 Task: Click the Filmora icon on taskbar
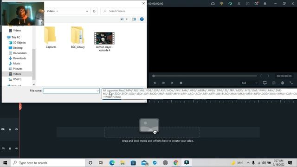pyautogui.click(x=187, y=163)
